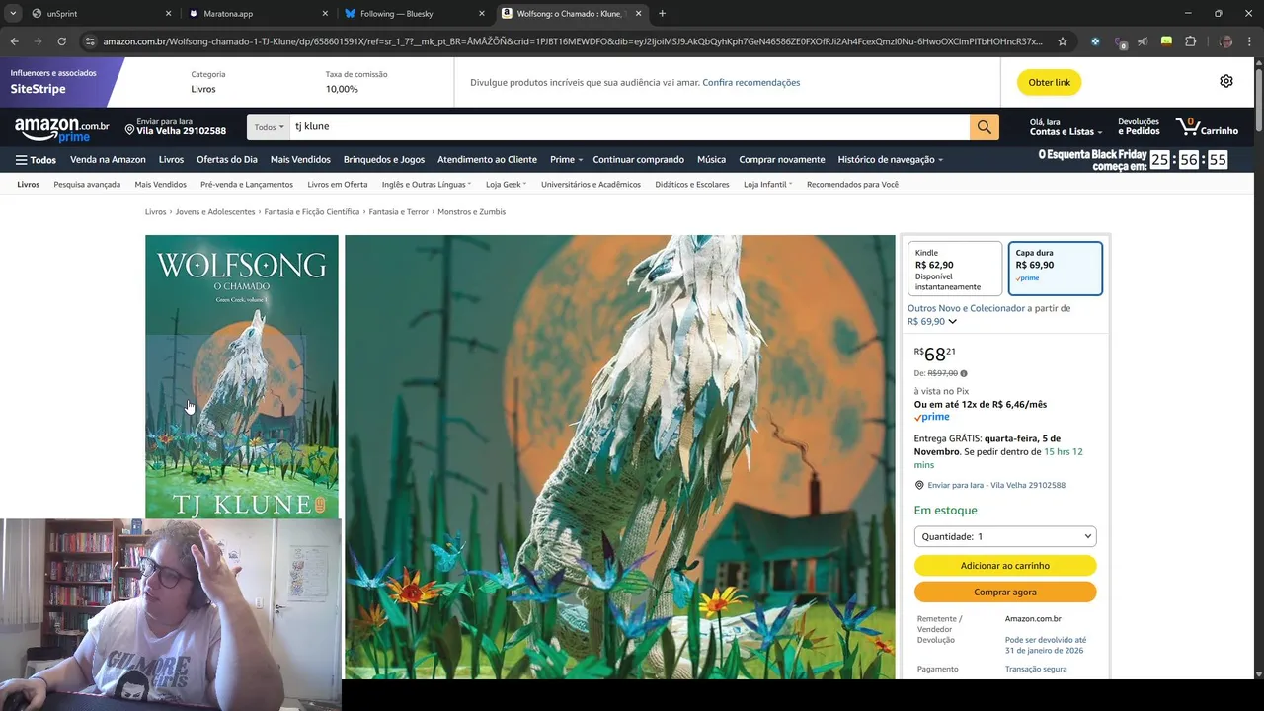Viewport: 1264px width, 711px height.
Task: Close the Maratona.app tab
Action: 325,14
